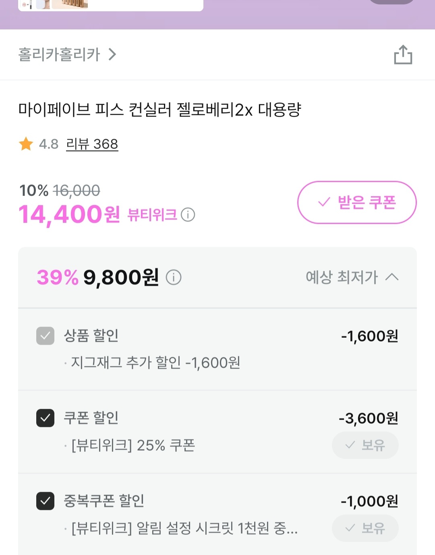435x555 pixels.
Task: Tap the 마이페이브 피스 컨실러 product title
Action: tap(159, 110)
